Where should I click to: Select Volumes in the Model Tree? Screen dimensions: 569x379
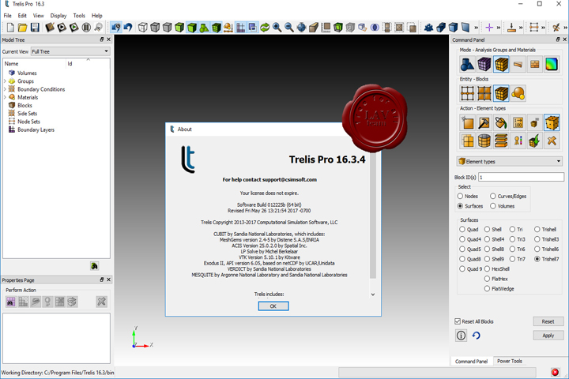[27, 73]
